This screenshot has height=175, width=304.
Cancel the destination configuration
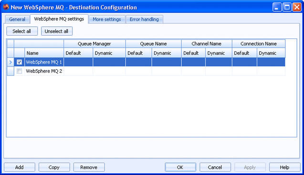pos(215,167)
